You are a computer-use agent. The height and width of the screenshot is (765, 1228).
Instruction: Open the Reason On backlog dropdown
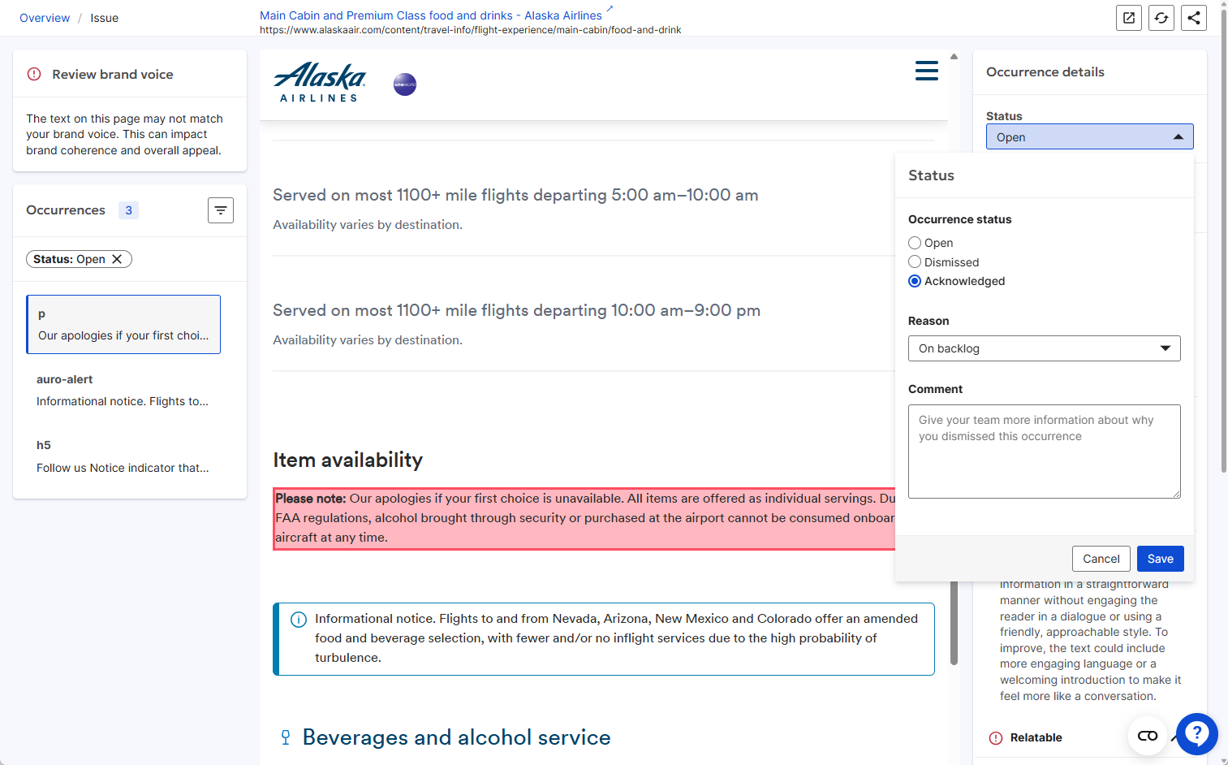pyautogui.click(x=1045, y=348)
